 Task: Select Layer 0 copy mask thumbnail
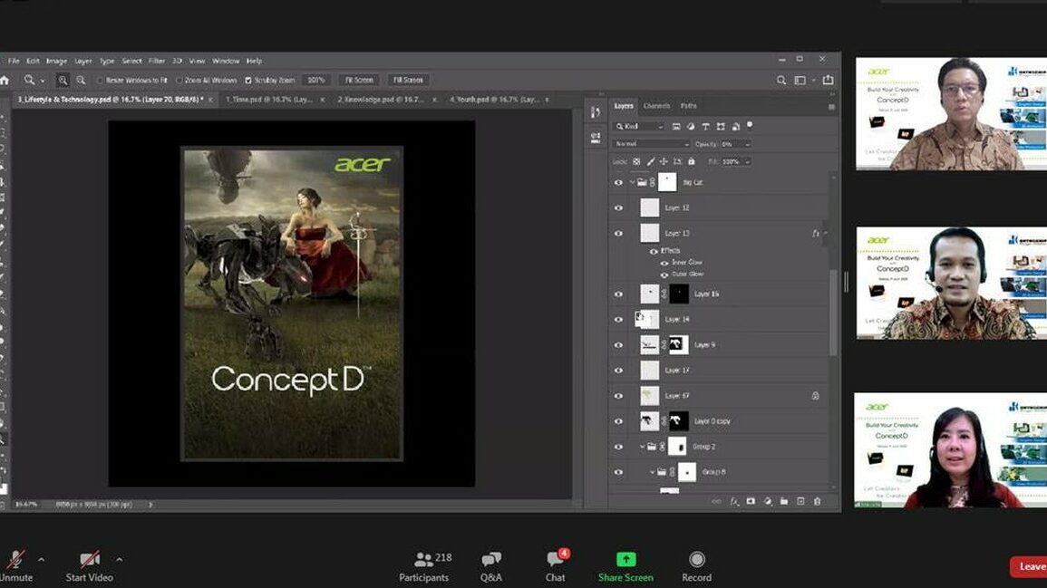click(x=678, y=421)
